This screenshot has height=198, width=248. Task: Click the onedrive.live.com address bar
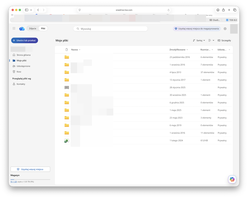coord(124,10)
